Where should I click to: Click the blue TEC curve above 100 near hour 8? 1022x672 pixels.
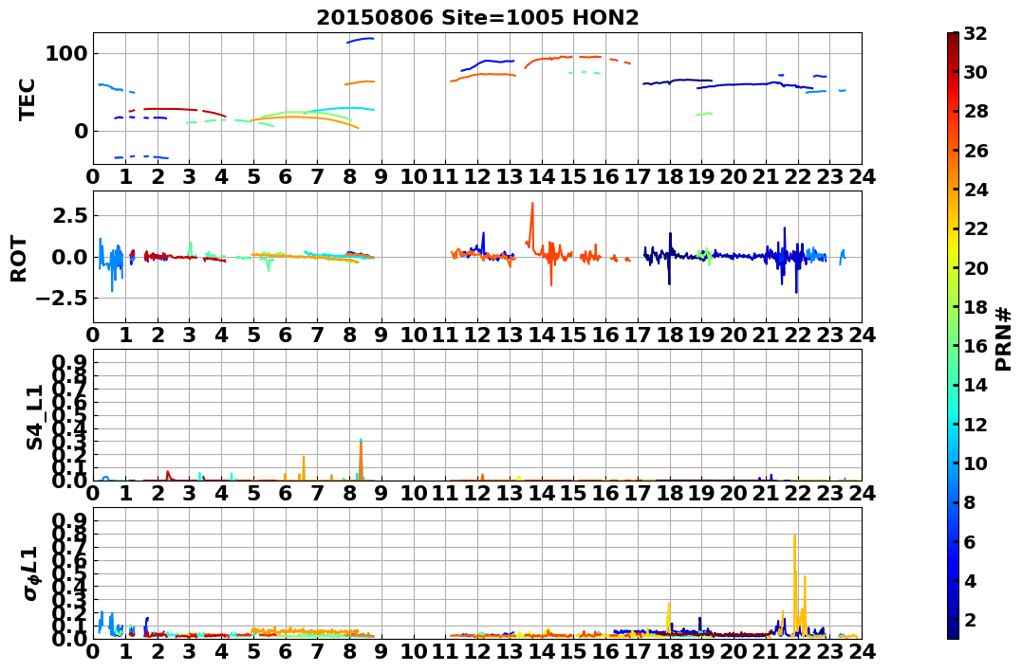coord(361,41)
